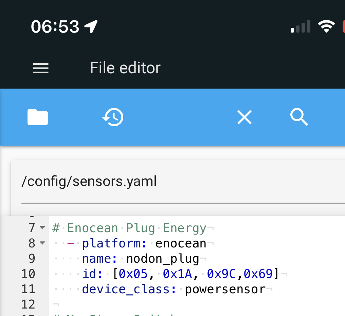
Task: Place cursor on nodon_plug name value
Action: (162, 259)
